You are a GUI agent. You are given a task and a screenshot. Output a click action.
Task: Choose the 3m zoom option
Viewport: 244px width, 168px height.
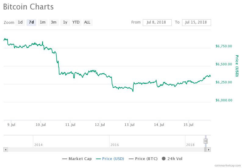point(54,22)
